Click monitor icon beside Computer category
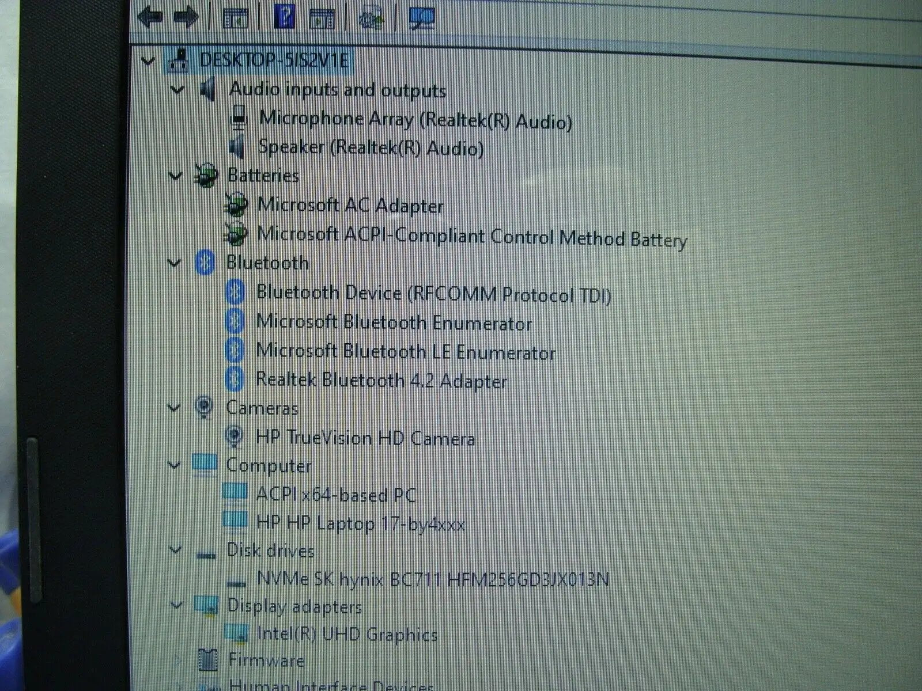The width and height of the screenshot is (922, 691). point(204,464)
